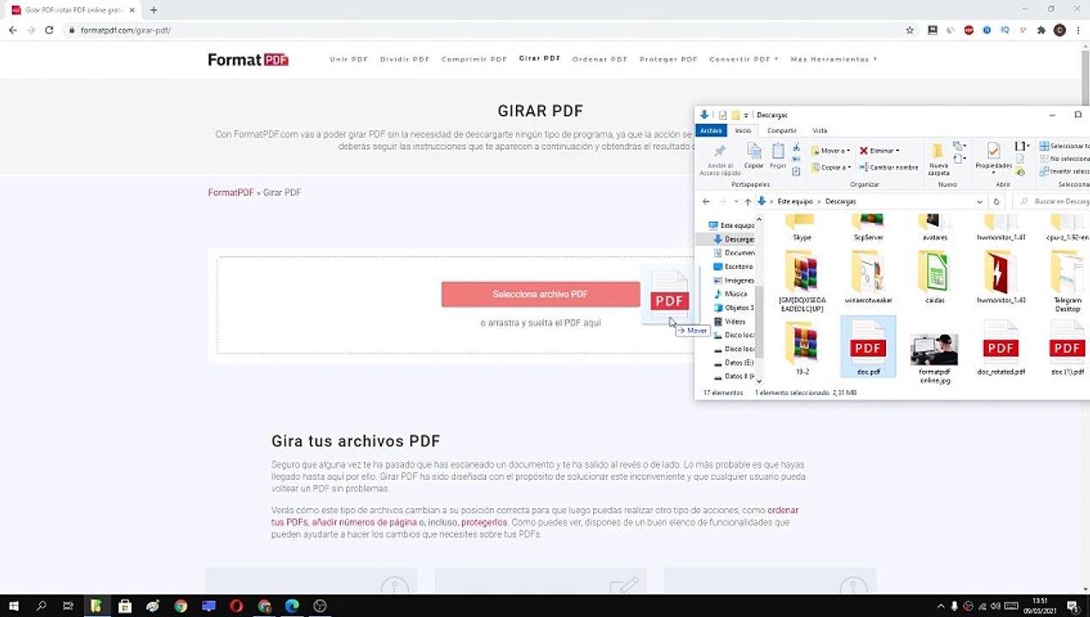This screenshot has height=617, width=1090.
Task: Click the Chrome address bar URL
Action: (x=125, y=30)
